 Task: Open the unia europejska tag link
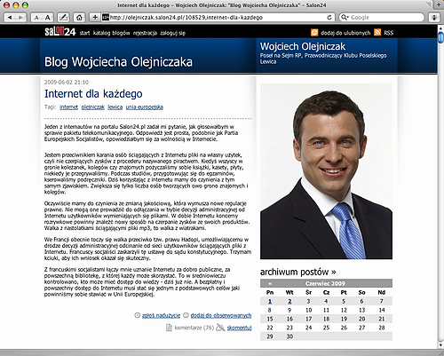[x=145, y=107]
